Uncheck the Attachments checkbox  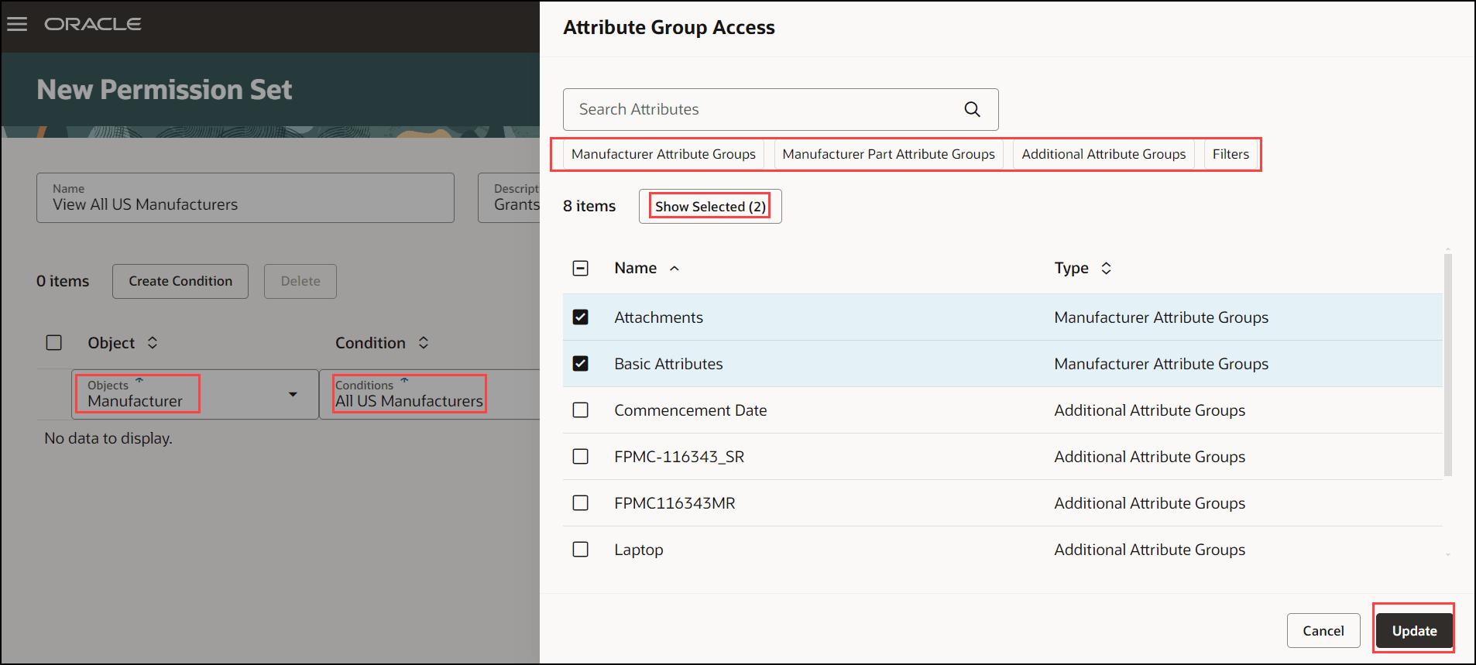click(x=580, y=317)
